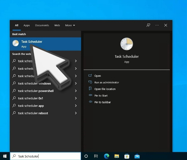Switch to the Documents tab
Image resolution: width=187 pixels, height=160 pixels.
click(42, 25)
